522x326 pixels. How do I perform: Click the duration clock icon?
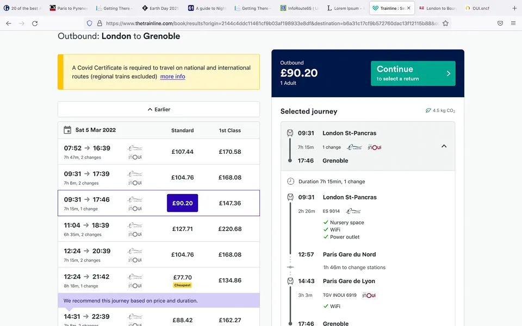pyautogui.click(x=290, y=181)
